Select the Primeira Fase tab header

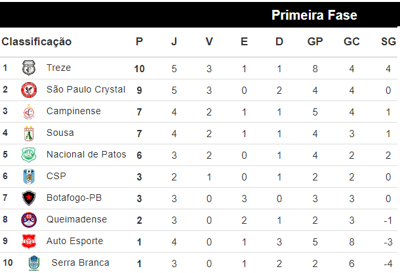(313, 15)
